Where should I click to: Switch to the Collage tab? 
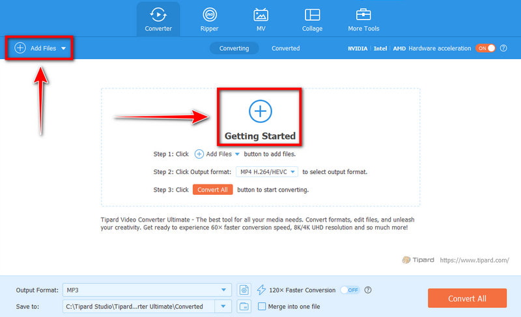312,20
